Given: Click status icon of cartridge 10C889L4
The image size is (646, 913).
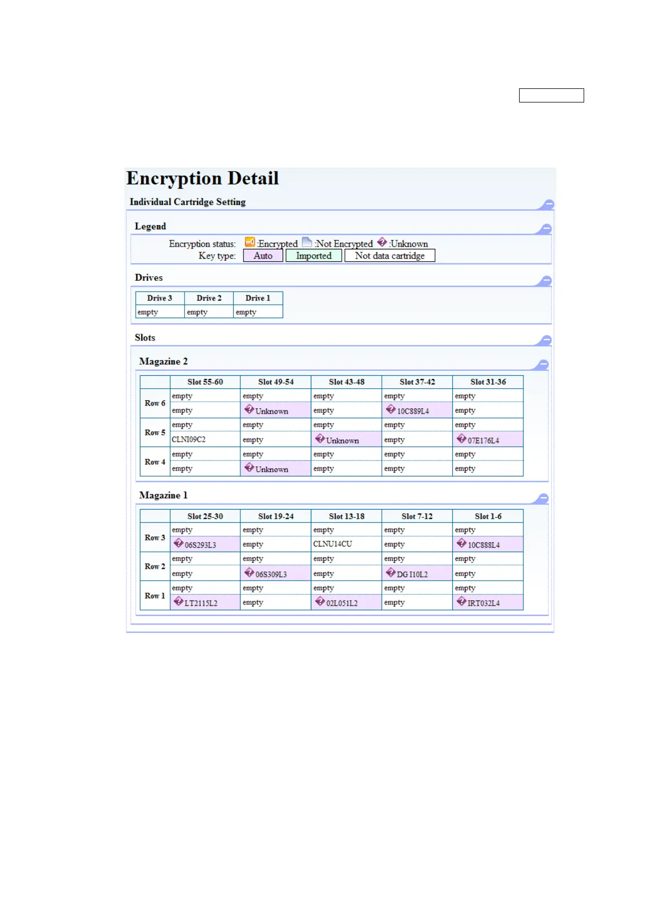Looking at the screenshot, I should [x=391, y=409].
